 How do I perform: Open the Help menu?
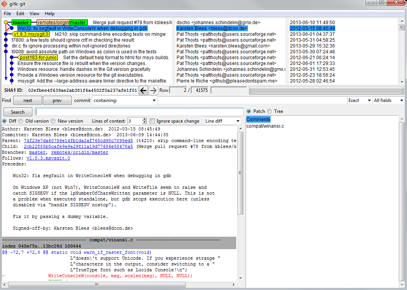tap(50, 14)
